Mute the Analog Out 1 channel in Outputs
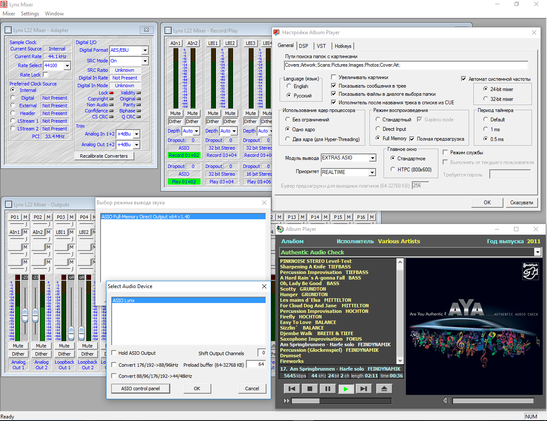Image resolution: width=547 pixels, height=421 pixels. 18,346
